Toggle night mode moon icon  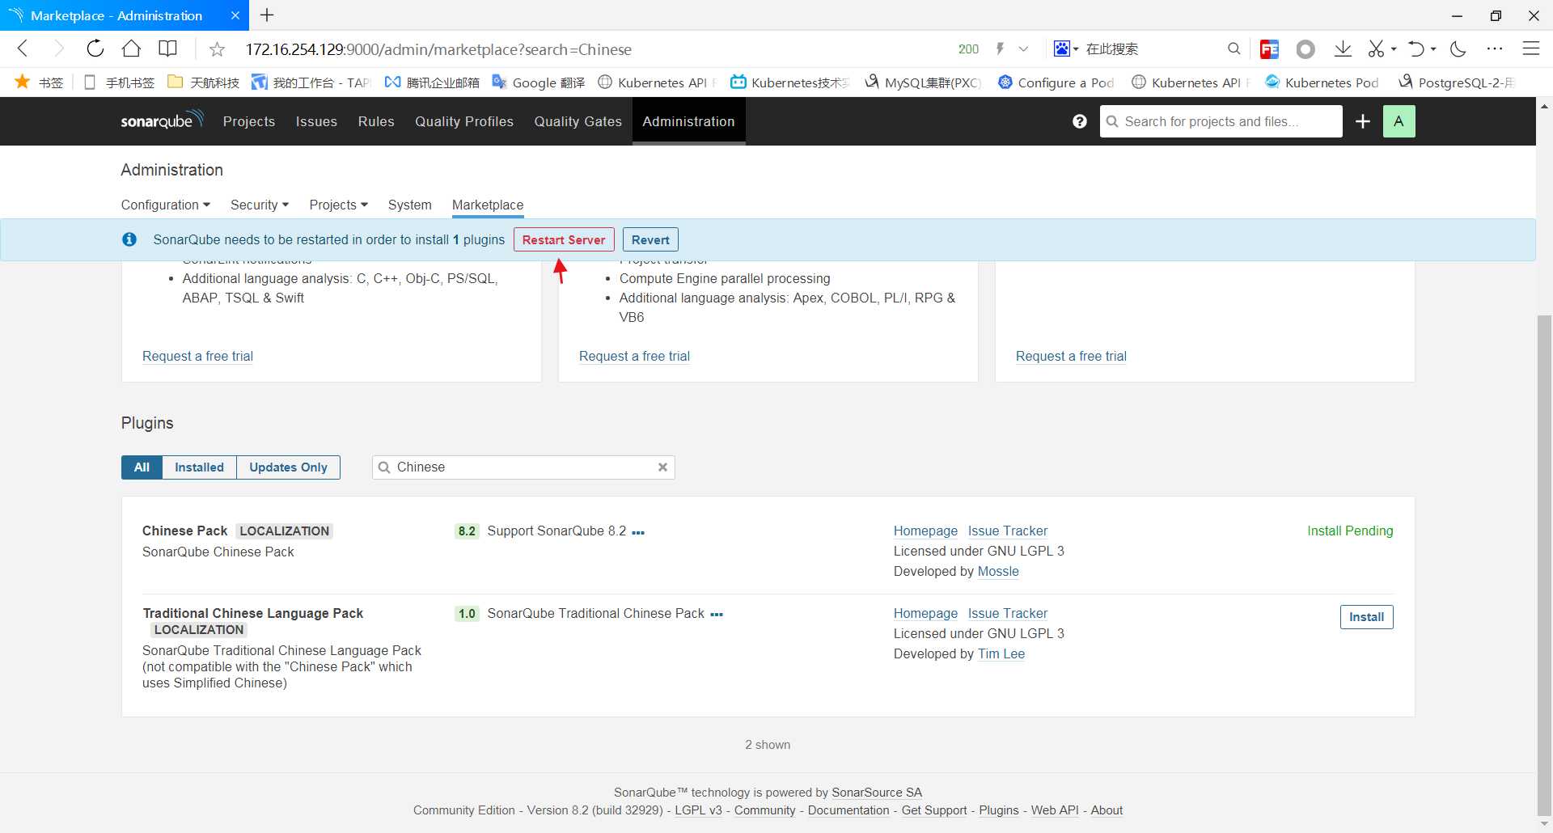[1458, 49]
